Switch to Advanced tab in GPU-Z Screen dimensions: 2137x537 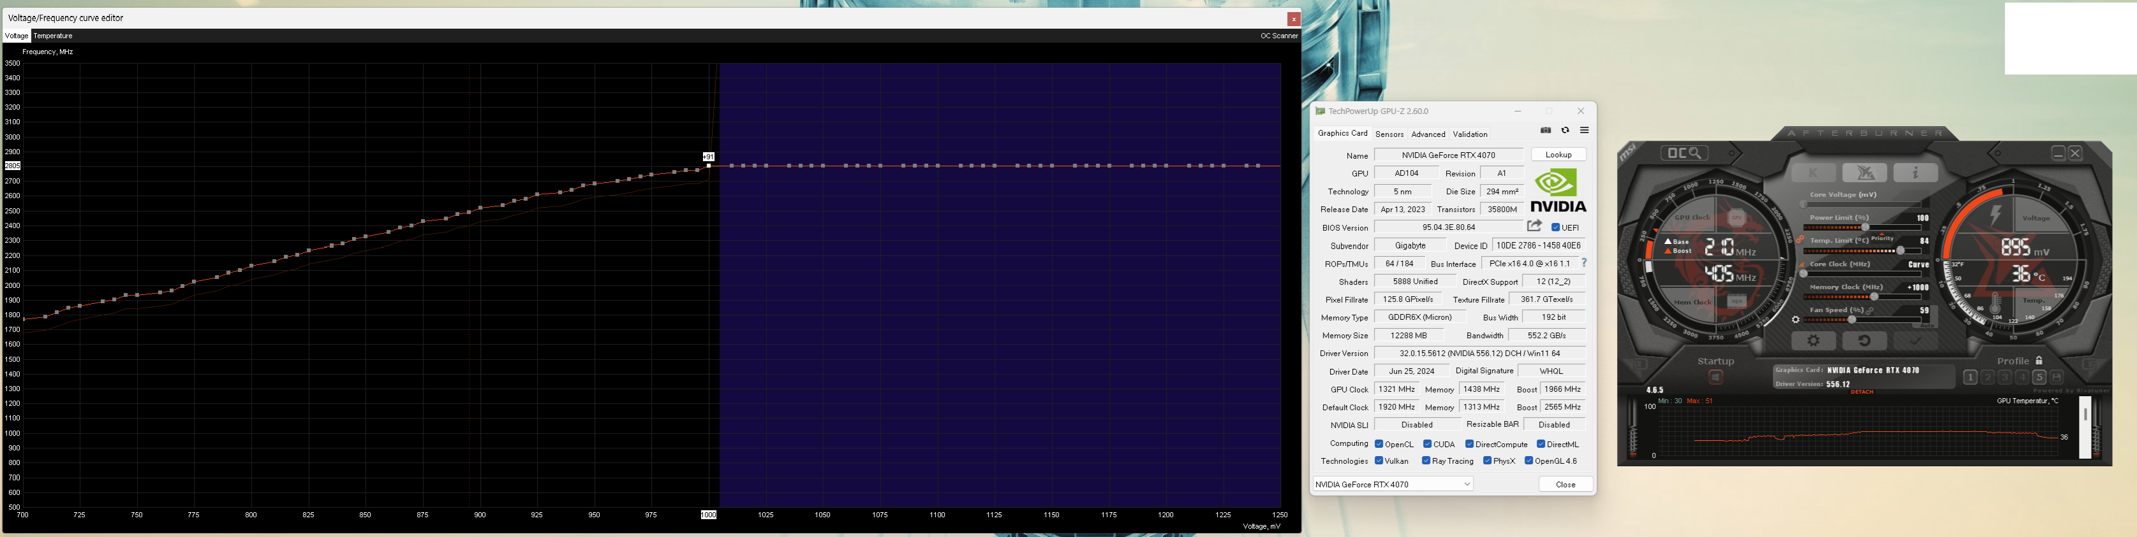click(1428, 134)
